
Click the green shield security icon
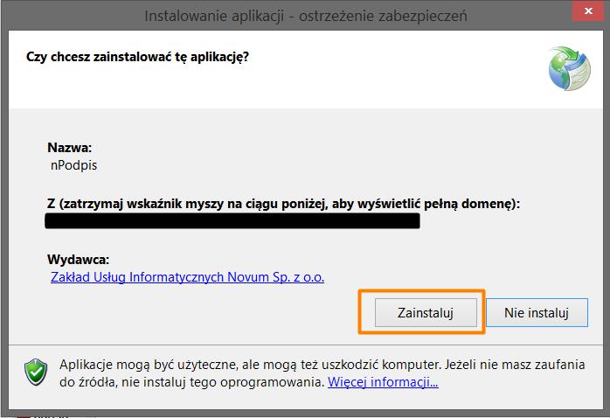(x=36, y=372)
